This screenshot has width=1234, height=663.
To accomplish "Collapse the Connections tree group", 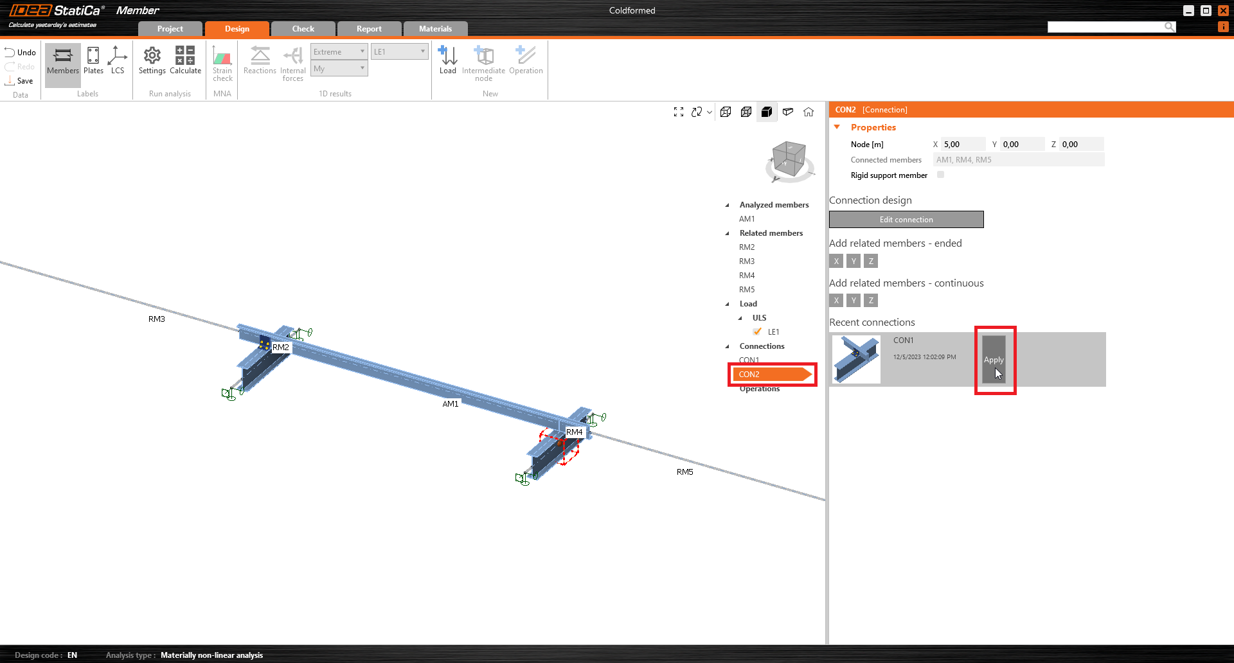I will (x=728, y=347).
